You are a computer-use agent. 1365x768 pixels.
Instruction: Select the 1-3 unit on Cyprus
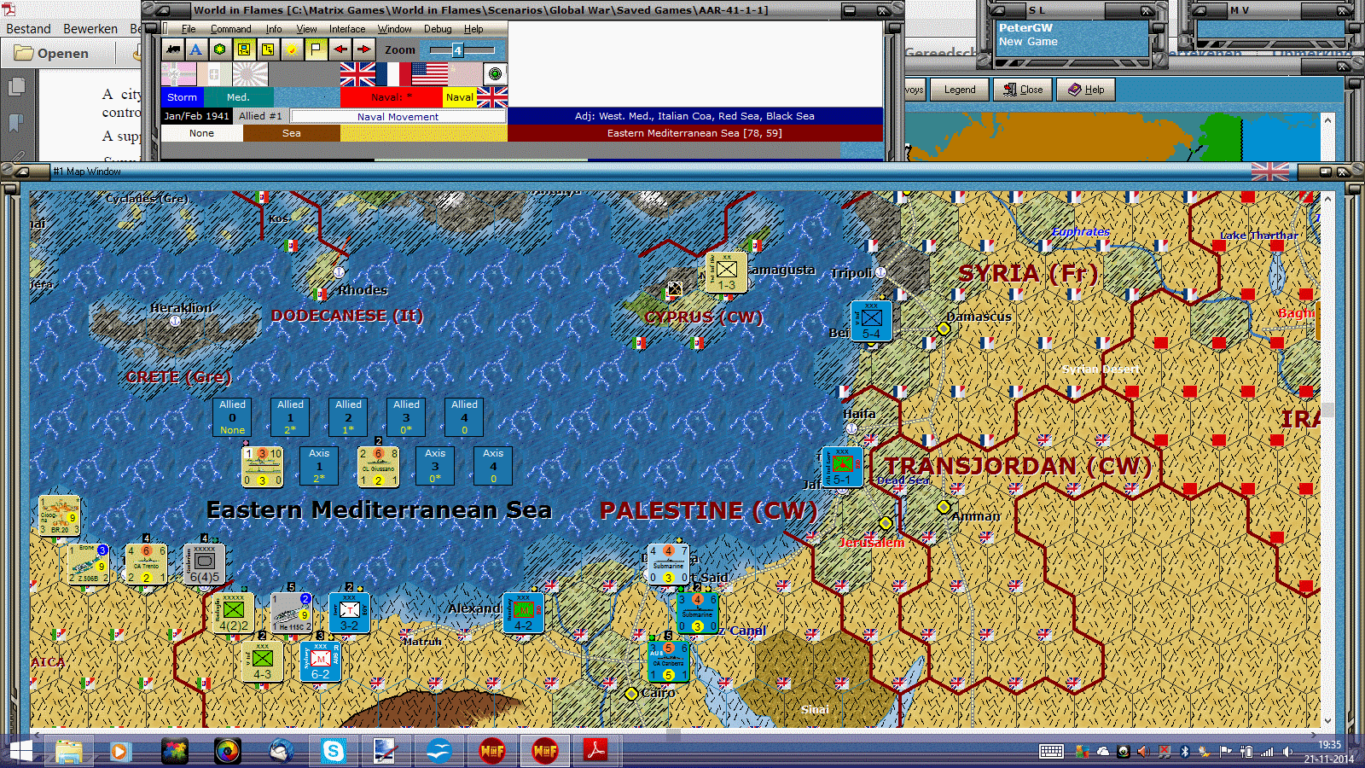click(726, 272)
